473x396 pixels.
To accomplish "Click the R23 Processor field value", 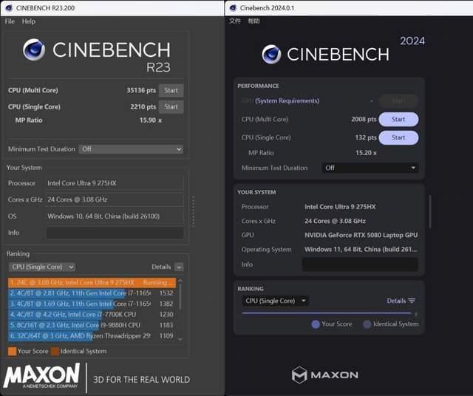I will click(x=115, y=183).
